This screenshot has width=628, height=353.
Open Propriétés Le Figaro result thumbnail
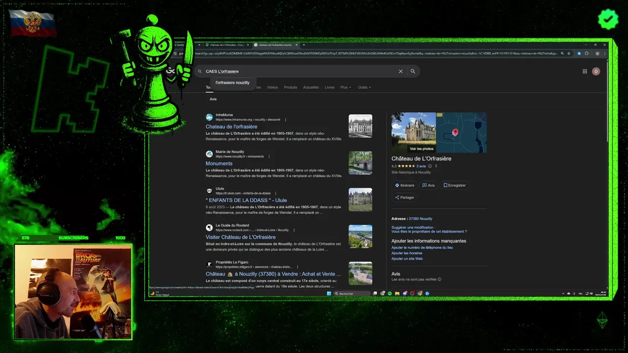[x=360, y=273]
